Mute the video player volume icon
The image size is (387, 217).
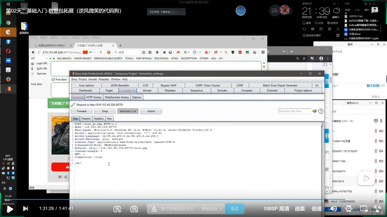pyautogui.click(x=334, y=209)
